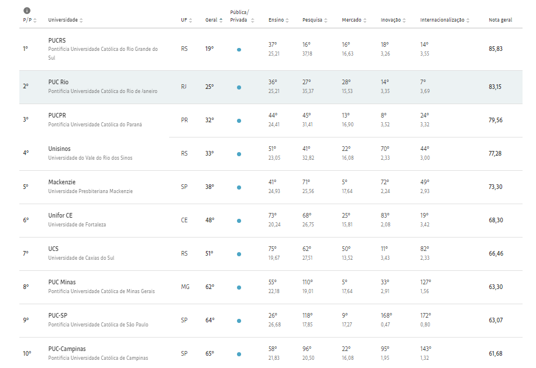536x368 pixels.
Task: Open the PUC Rio university link
Action: [x=59, y=82]
